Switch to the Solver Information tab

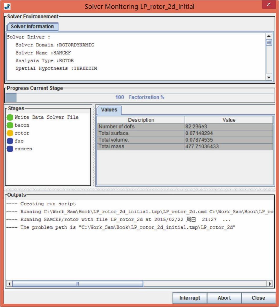pyautogui.click(x=32, y=26)
